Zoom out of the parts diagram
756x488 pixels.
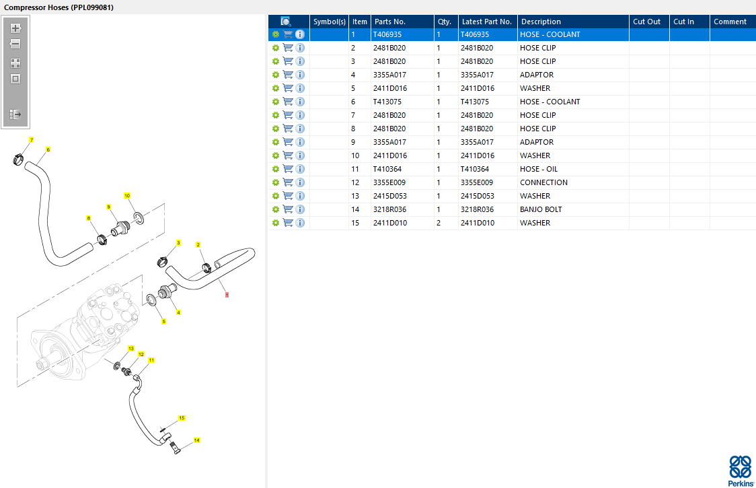click(15, 44)
